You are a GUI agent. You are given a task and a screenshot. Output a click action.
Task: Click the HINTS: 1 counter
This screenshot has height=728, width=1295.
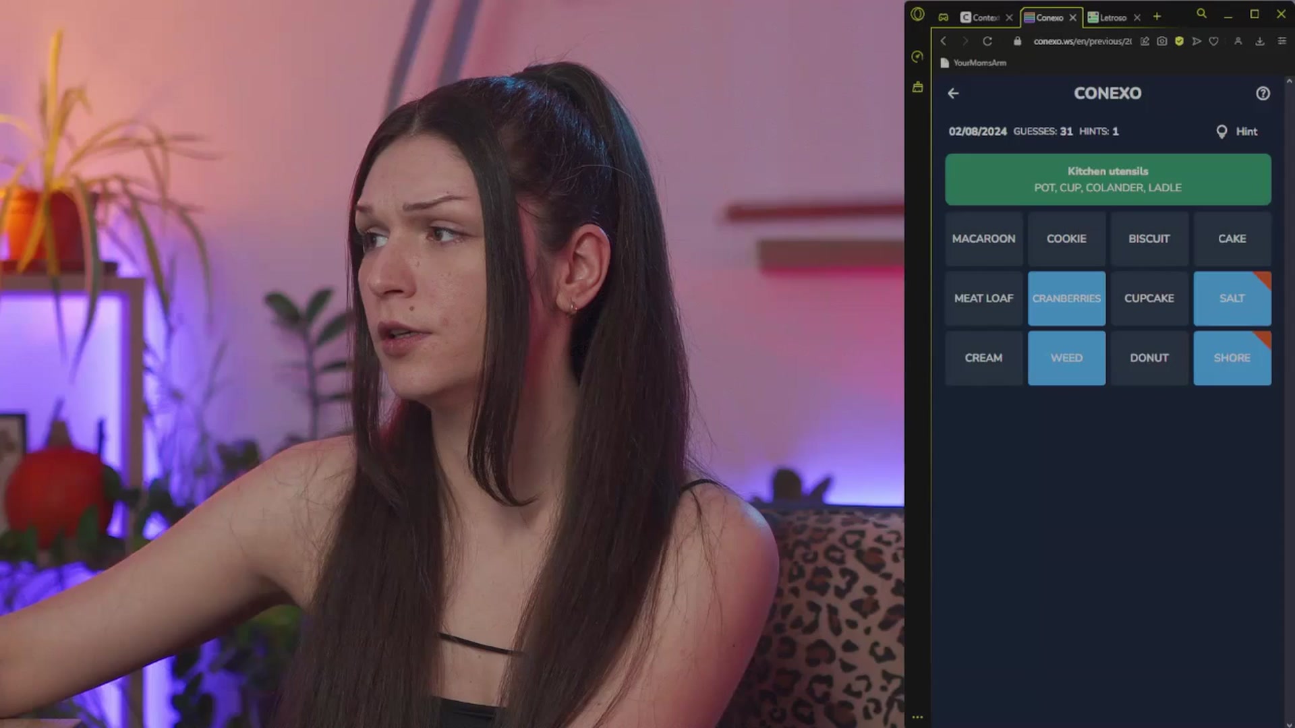[x=1099, y=131]
